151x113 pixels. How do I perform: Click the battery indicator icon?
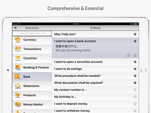click(x=136, y=24)
